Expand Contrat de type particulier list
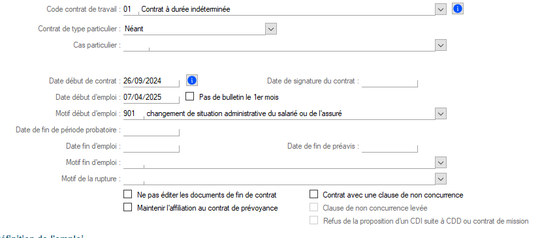 (271, 29)
